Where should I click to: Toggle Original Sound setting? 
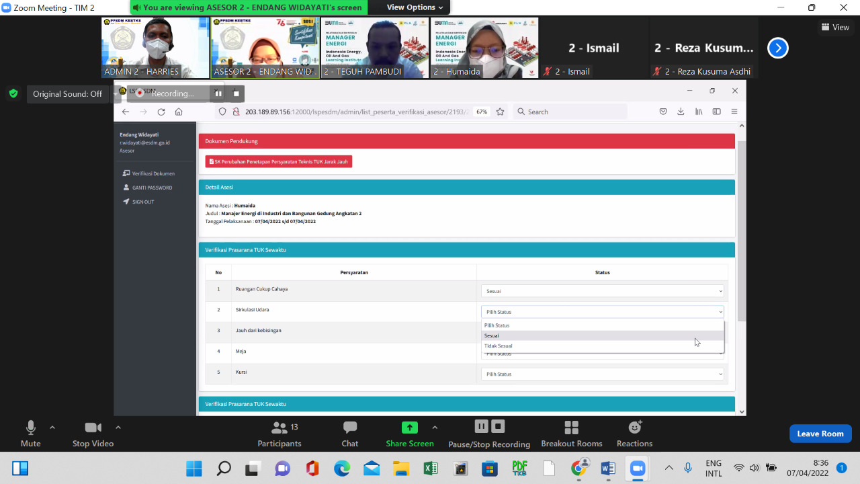(68, 94)
